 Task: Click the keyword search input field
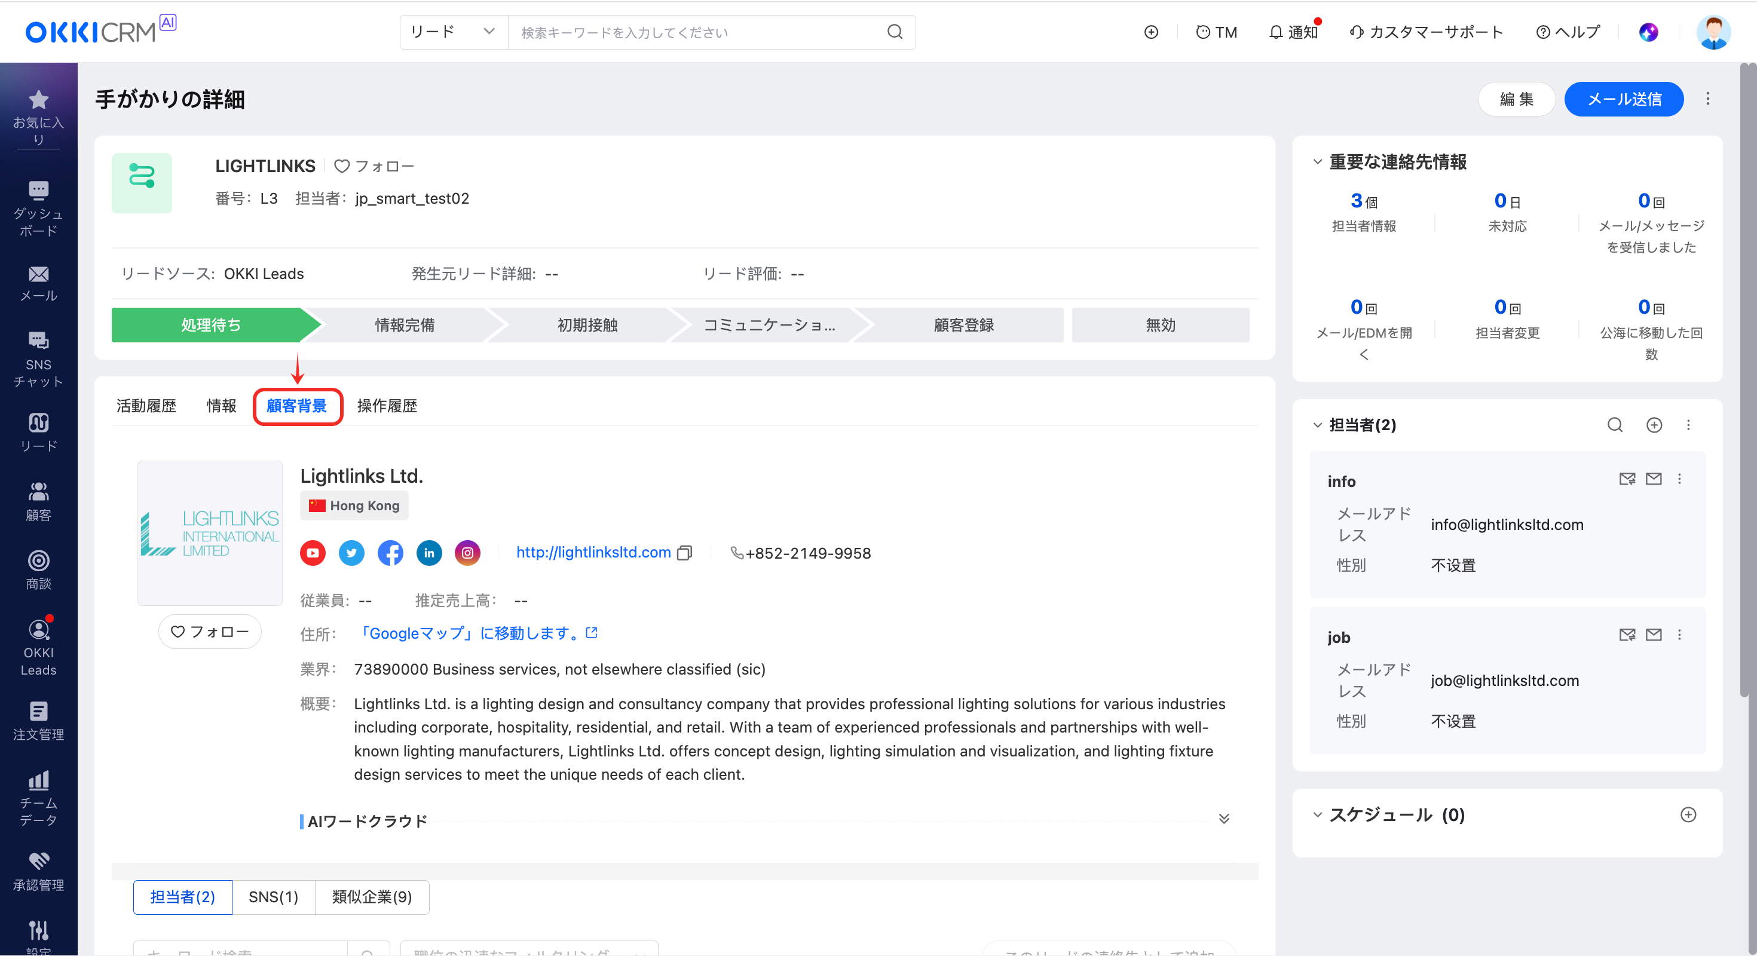[696, 32]
